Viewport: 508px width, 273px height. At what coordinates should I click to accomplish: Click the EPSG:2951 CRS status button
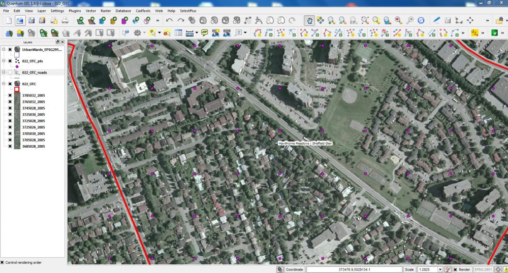(485, 269)
